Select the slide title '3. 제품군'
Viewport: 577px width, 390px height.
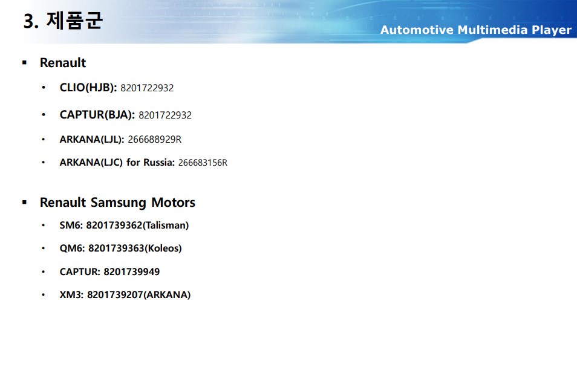tap(63, 21)
